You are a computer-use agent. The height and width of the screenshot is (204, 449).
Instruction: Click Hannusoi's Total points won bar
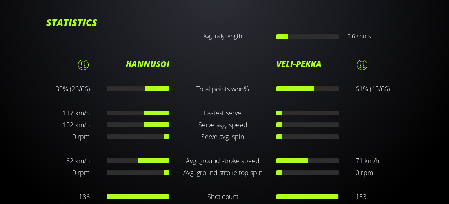coord(138,89)
